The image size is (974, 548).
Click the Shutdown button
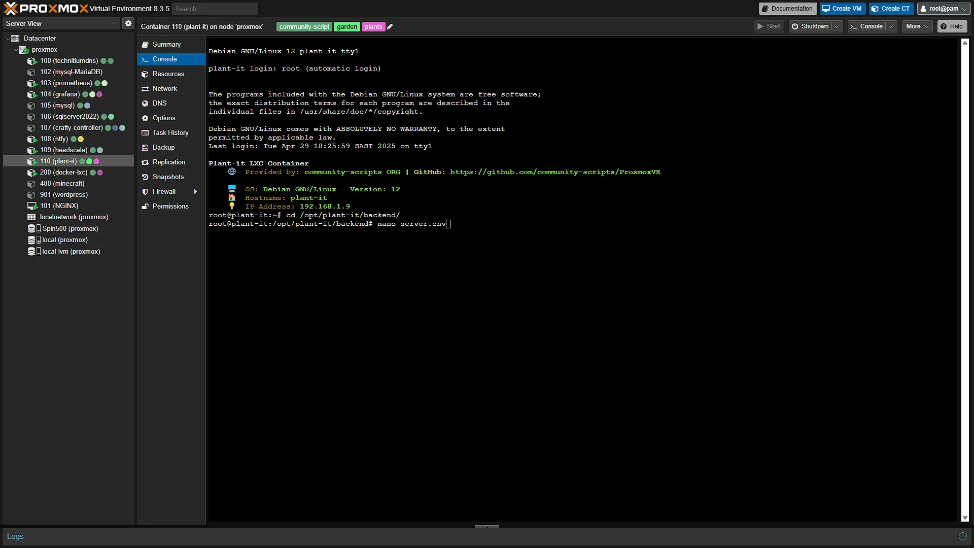pos(810,26)
